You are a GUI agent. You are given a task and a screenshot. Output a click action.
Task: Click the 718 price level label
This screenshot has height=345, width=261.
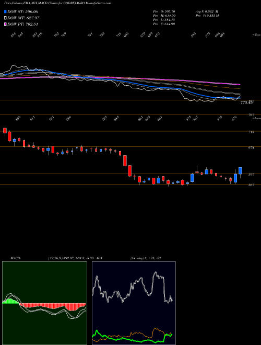(251, 132)
